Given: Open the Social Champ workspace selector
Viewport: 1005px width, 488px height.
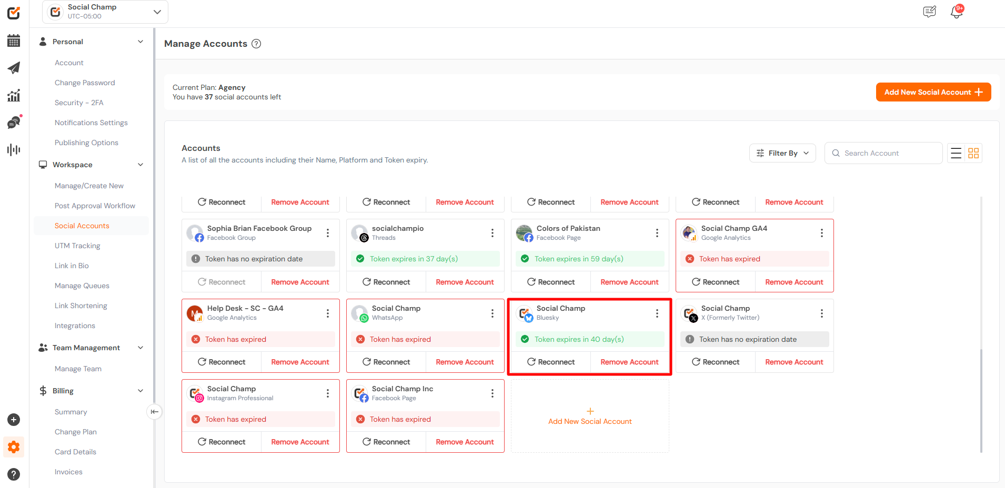Looking at the screenshot, I should click(x=105, y=12).
